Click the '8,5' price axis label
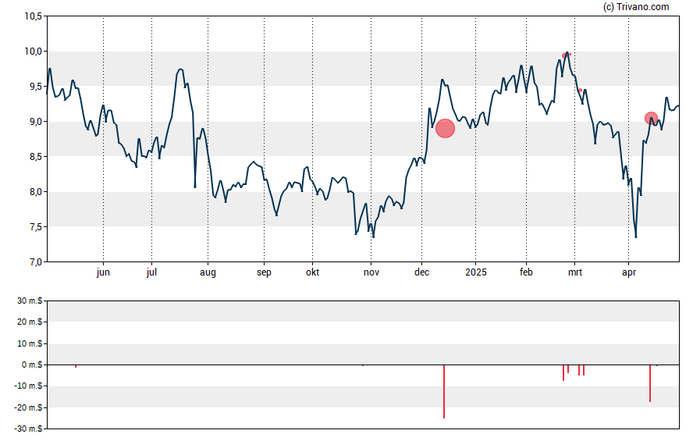The image size is (693, 441). pyautogui.click(x=35, y=157)
